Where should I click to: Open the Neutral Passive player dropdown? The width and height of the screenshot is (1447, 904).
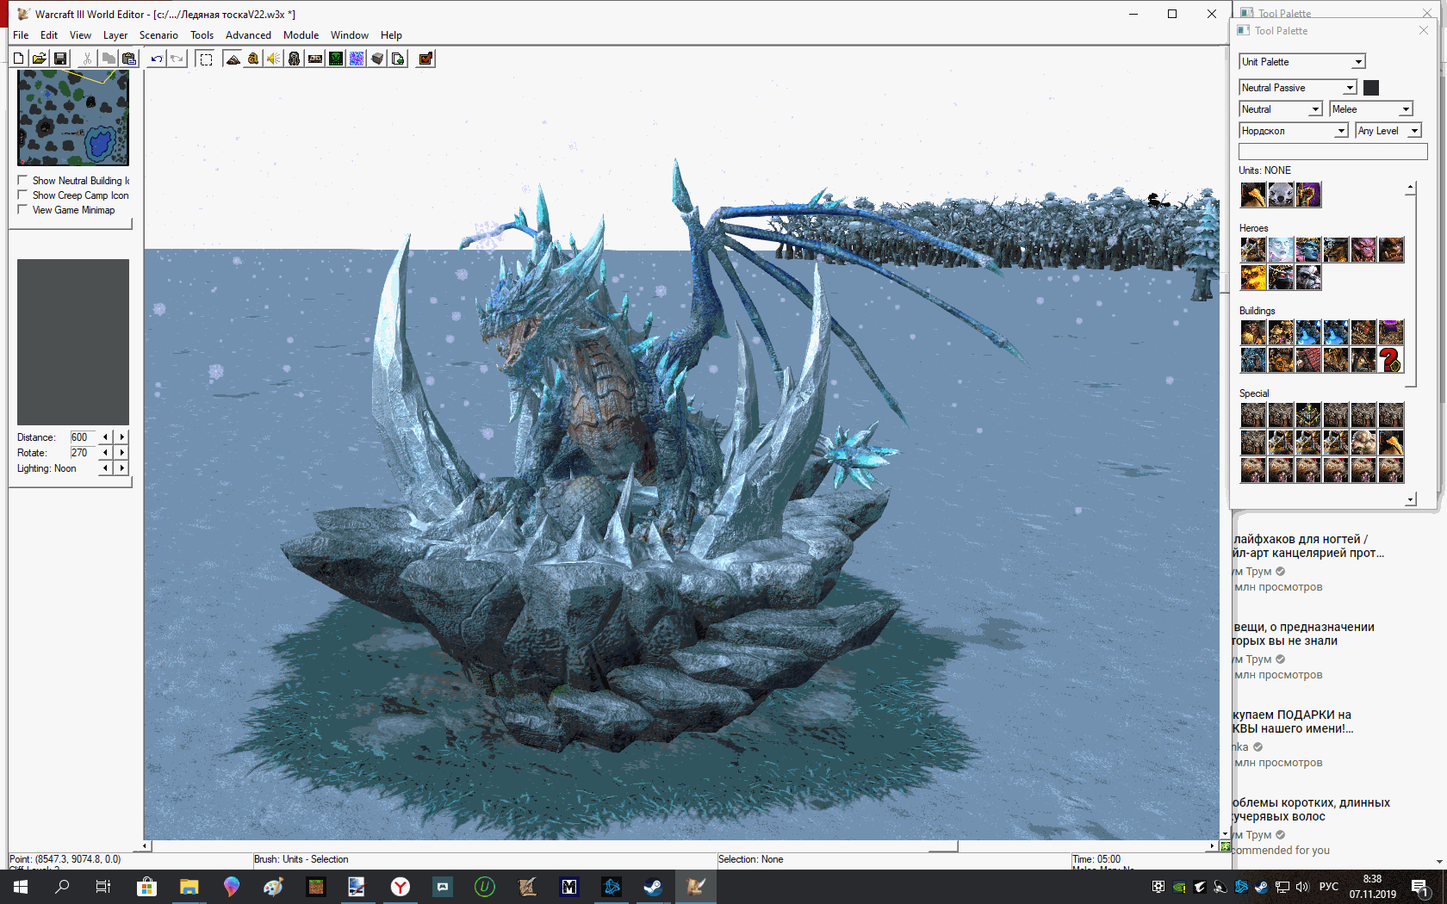[1350, 88]
